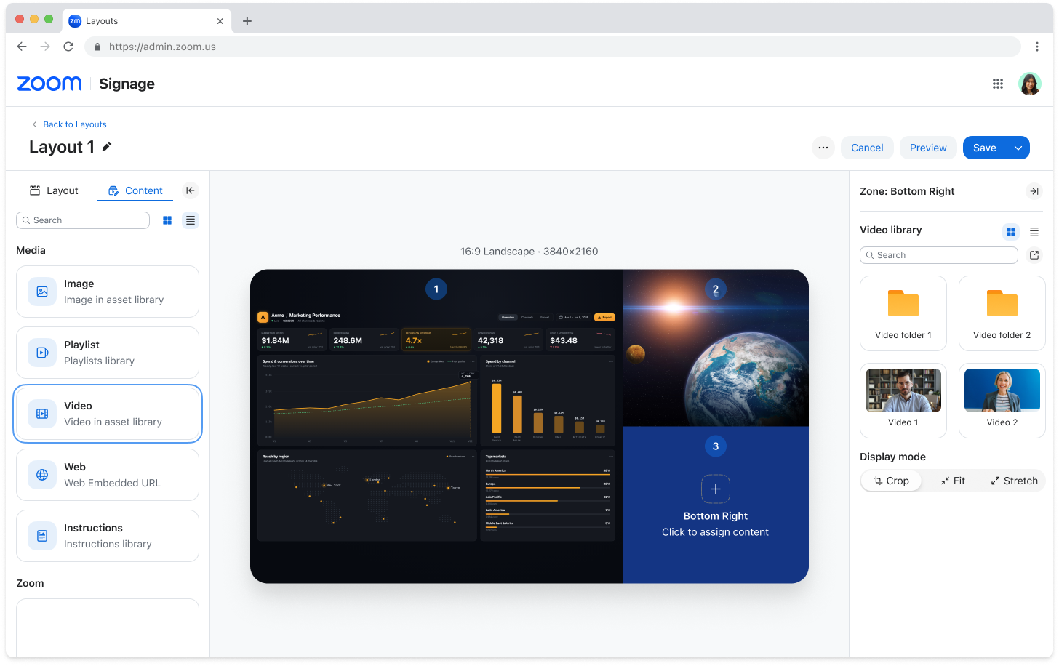Set display mode to Crop
Image resolution: width=1059 pixels, height=666 pixels.
(x=892, y=481)
